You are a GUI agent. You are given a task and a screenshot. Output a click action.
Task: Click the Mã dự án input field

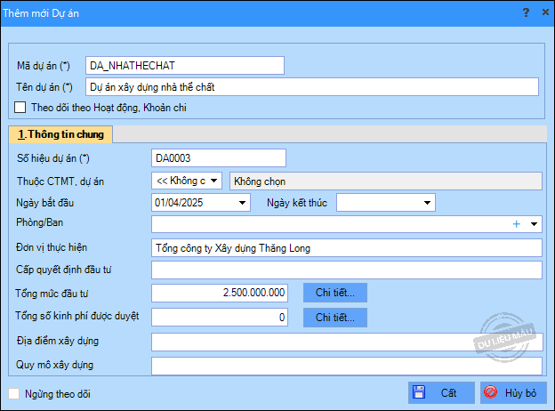pos(184,66)
